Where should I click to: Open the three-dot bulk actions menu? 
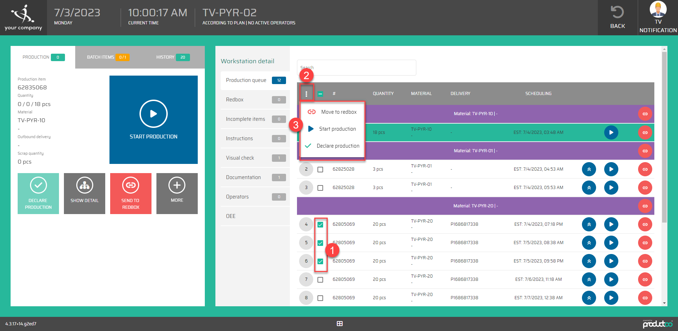point(306,94)
